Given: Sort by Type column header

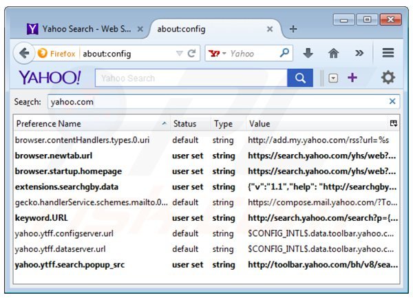Looking at the screenshot, I should pos(229,124).
